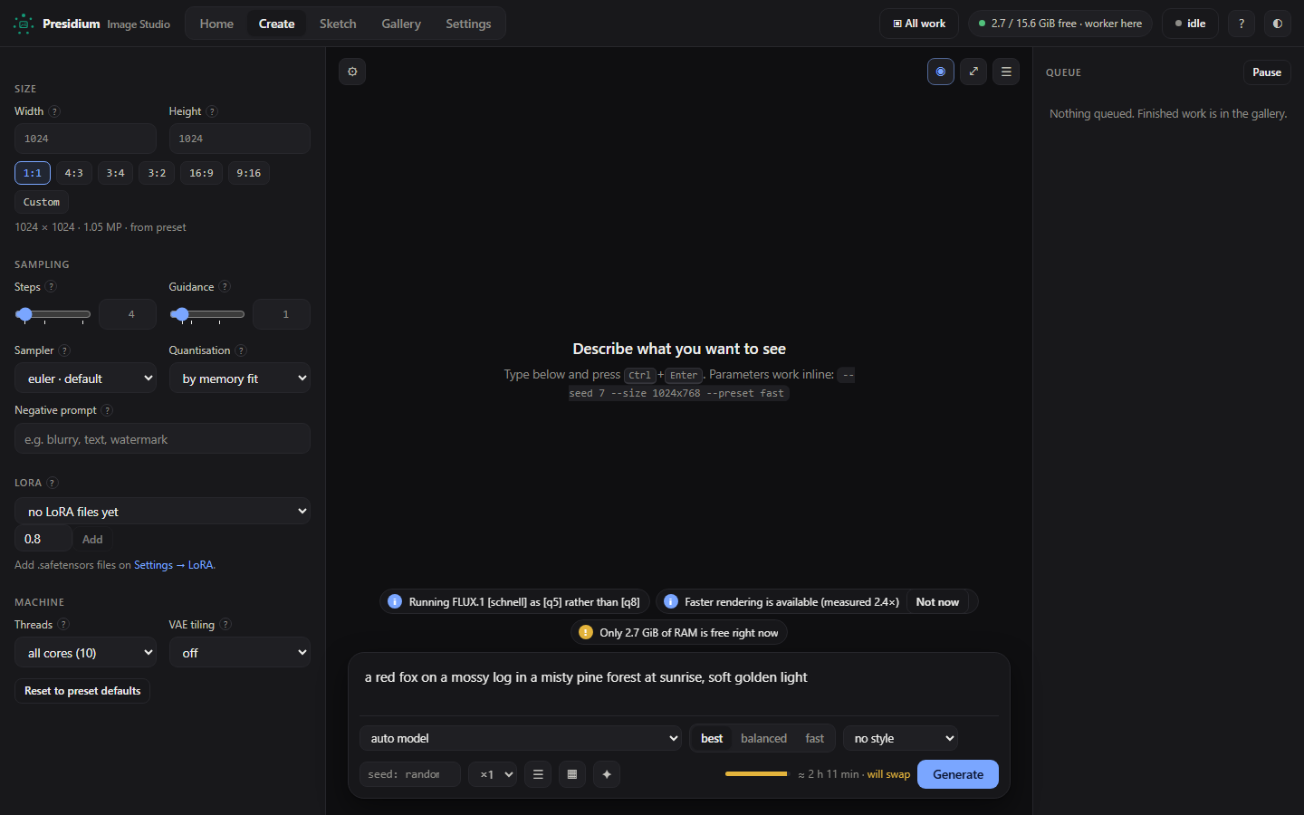Open the Threads all cores dropdown
This screenshot has height=815, width=1304.
tap(86, 653)
